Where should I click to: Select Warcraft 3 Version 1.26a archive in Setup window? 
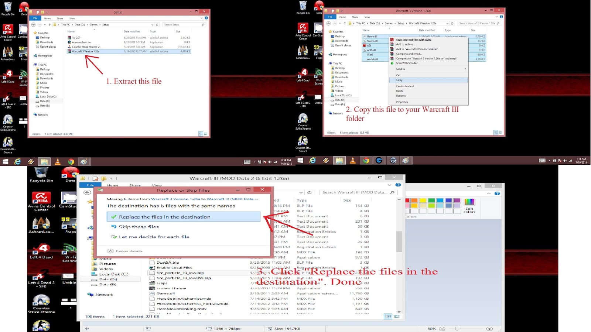pyautogui.click(x=129, y=51)
